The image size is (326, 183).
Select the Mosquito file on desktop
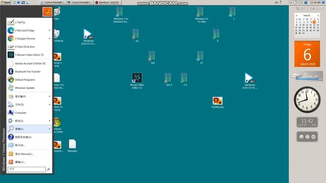[72, 146]
